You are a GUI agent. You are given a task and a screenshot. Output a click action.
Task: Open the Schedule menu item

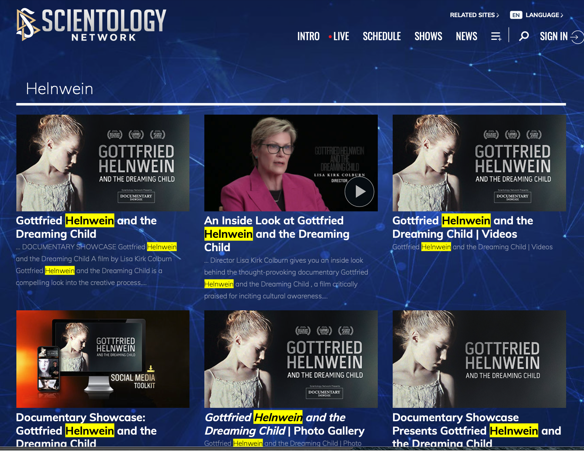click(x=382, y=36)
